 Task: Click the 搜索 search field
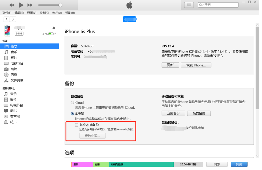[x=218, y=5]
